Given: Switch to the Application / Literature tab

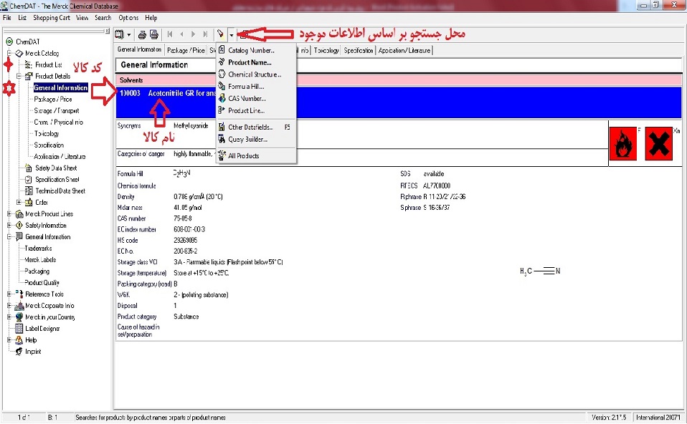Looking at the screenshot, I should (404, 50).
